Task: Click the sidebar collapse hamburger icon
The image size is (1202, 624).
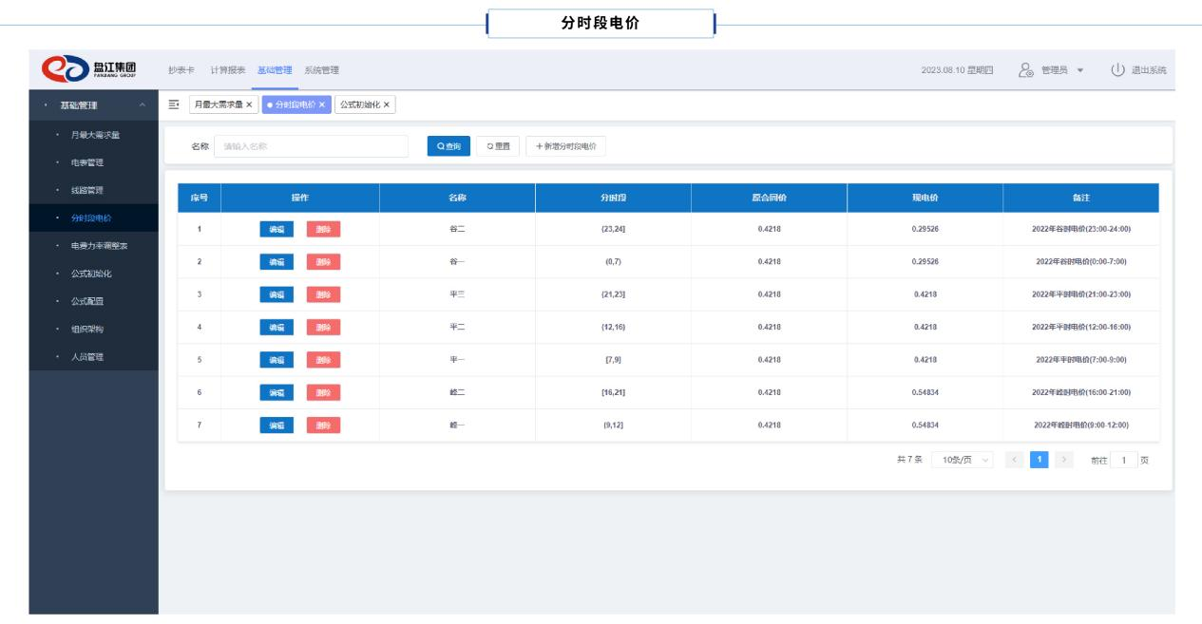Action: [174, 104]
